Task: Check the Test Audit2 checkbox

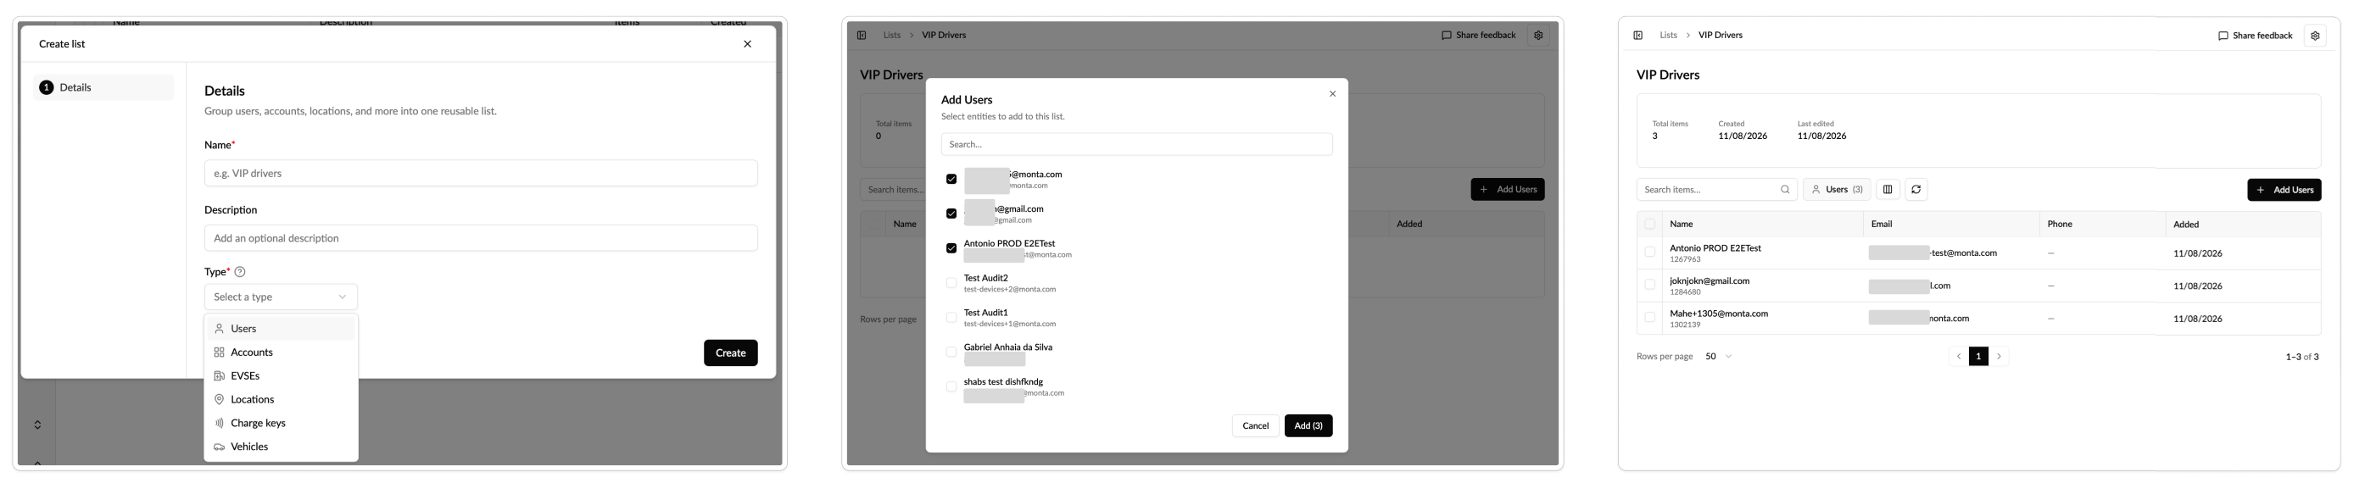Action: click(951, 283)
